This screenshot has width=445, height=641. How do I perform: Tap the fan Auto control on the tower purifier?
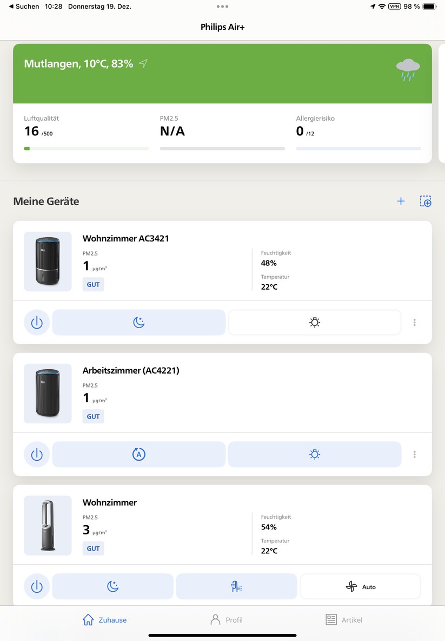360,586
